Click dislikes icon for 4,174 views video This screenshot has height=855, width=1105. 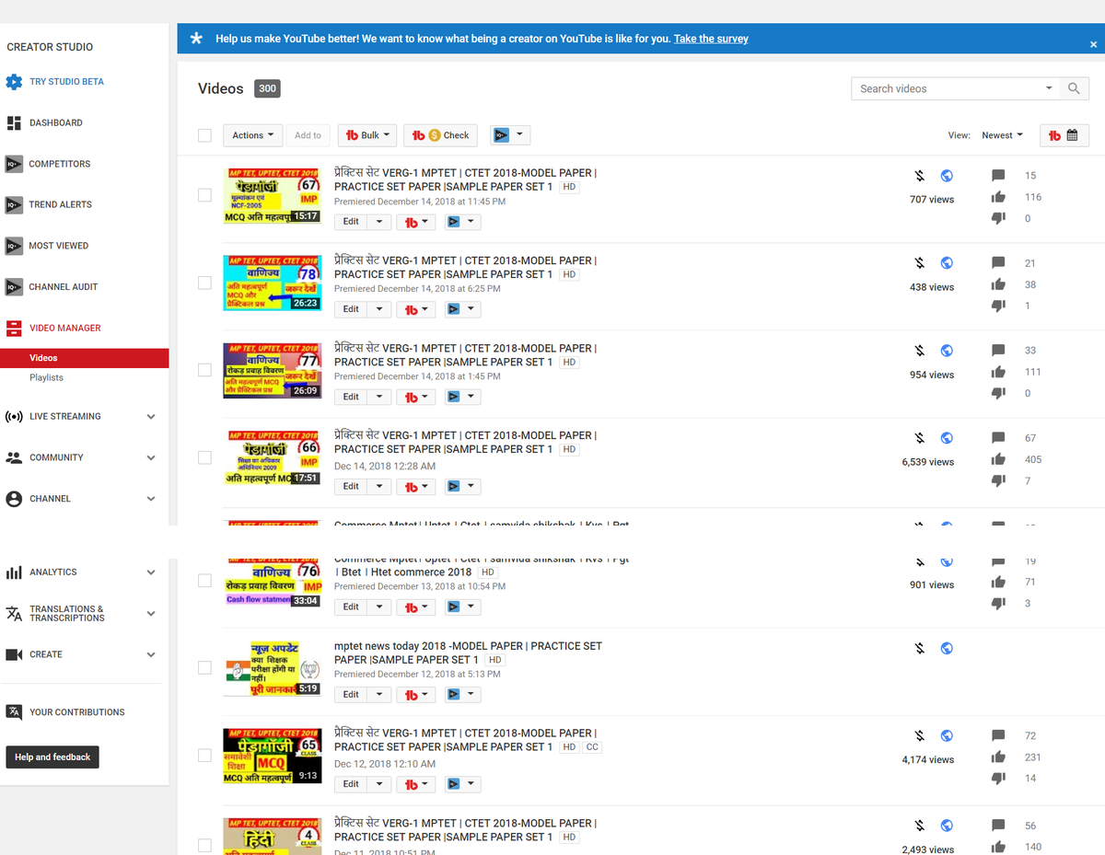[x=998, y=779]
